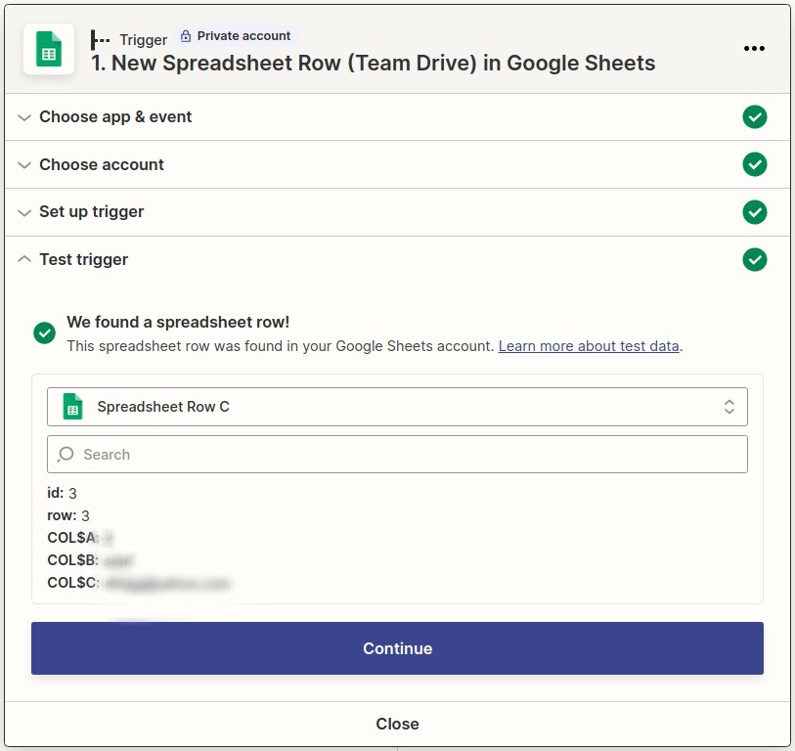Image resolution: width=795 pixels, height=751 pixels.
Task: Click the trigger step branch icon
Action: (x=100, y=39)
